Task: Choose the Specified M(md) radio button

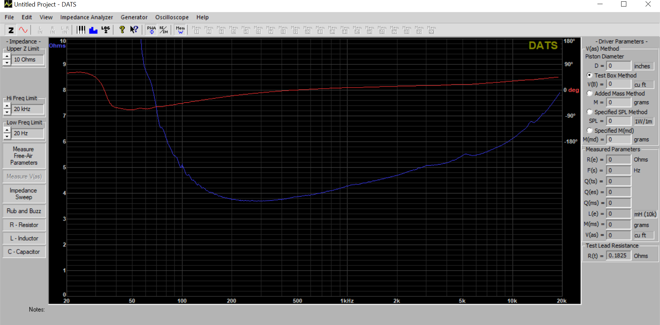Action: tap(590, 131)
